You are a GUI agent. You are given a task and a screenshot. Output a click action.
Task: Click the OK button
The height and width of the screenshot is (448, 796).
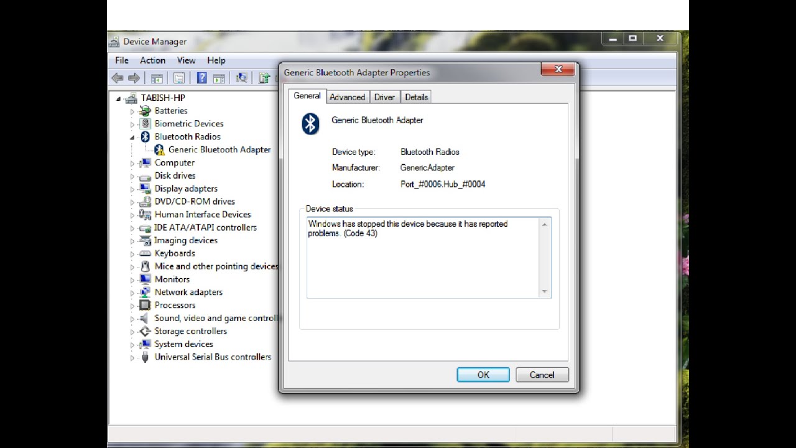(483, 375)
